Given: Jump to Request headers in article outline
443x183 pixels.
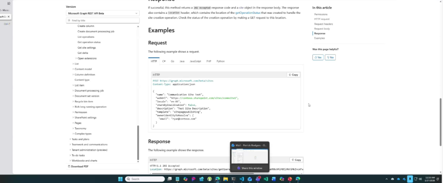Looking at the screenshot, I should pos(324,24).
